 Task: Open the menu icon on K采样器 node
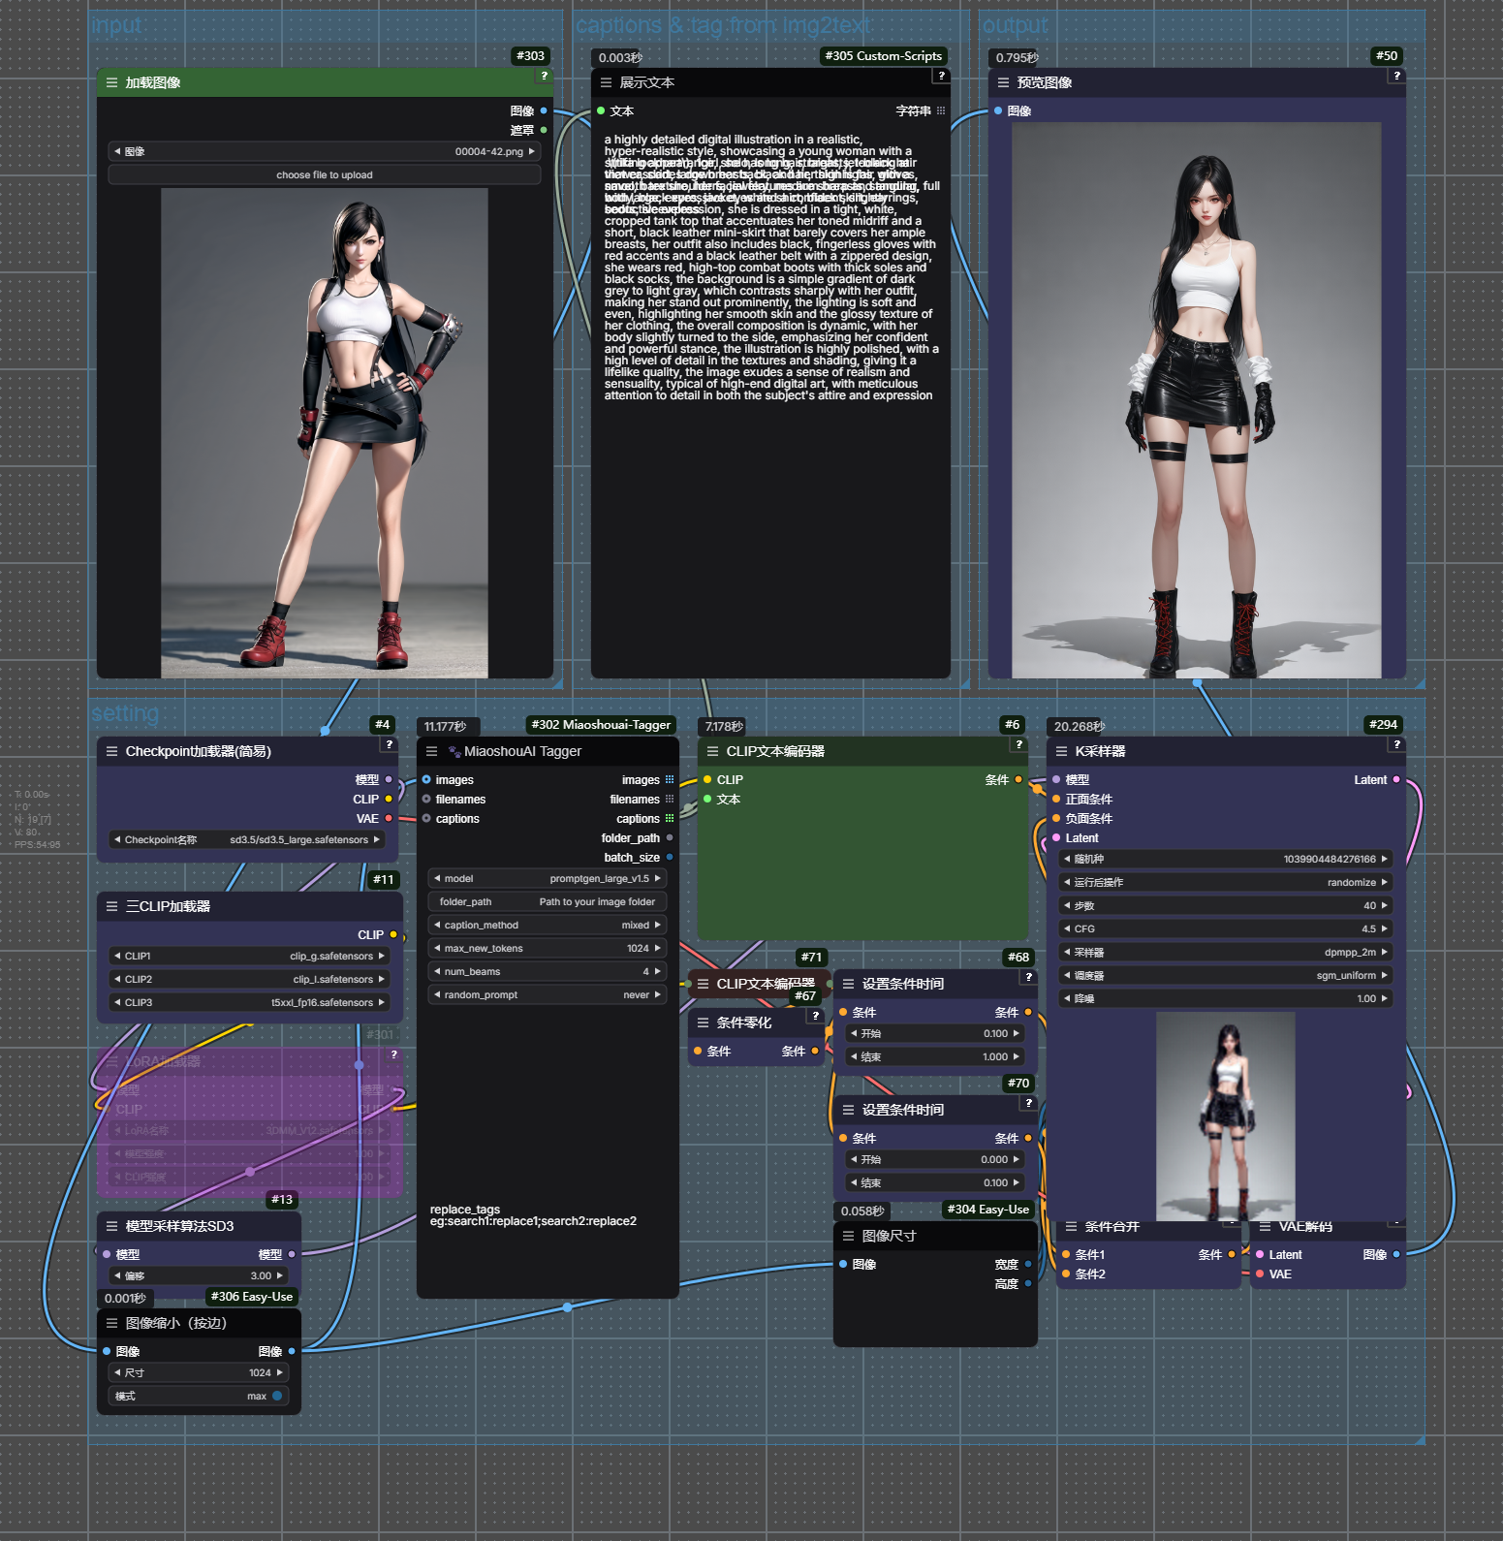[1061, 752]
